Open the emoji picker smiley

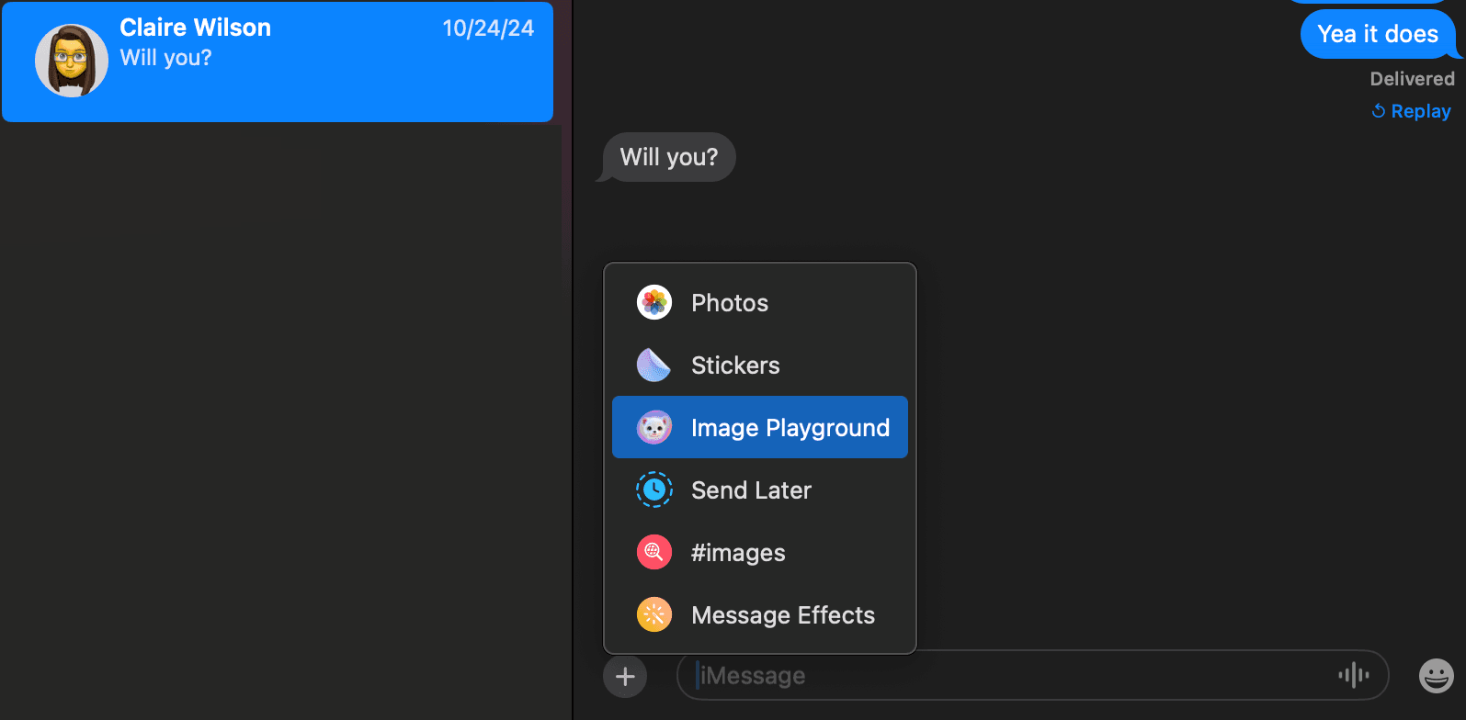click(1437, 676)
